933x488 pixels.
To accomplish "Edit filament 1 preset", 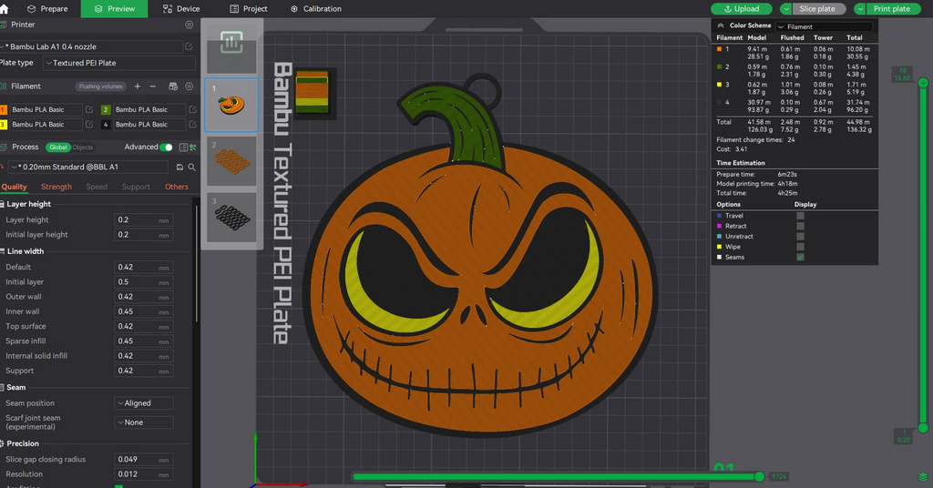I will (x=89, y=109).
